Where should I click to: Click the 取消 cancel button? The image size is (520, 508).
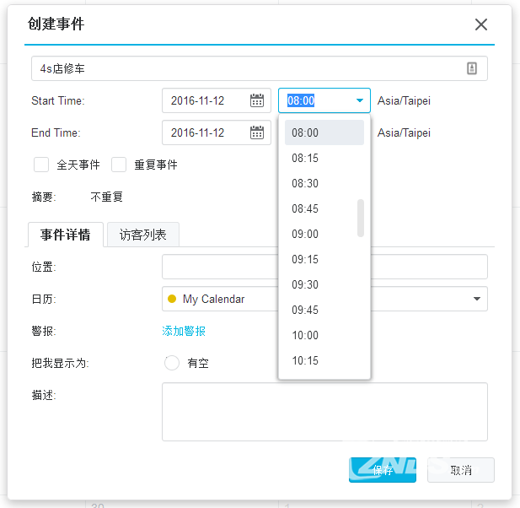pyautogui.click(x=461, y=470)
